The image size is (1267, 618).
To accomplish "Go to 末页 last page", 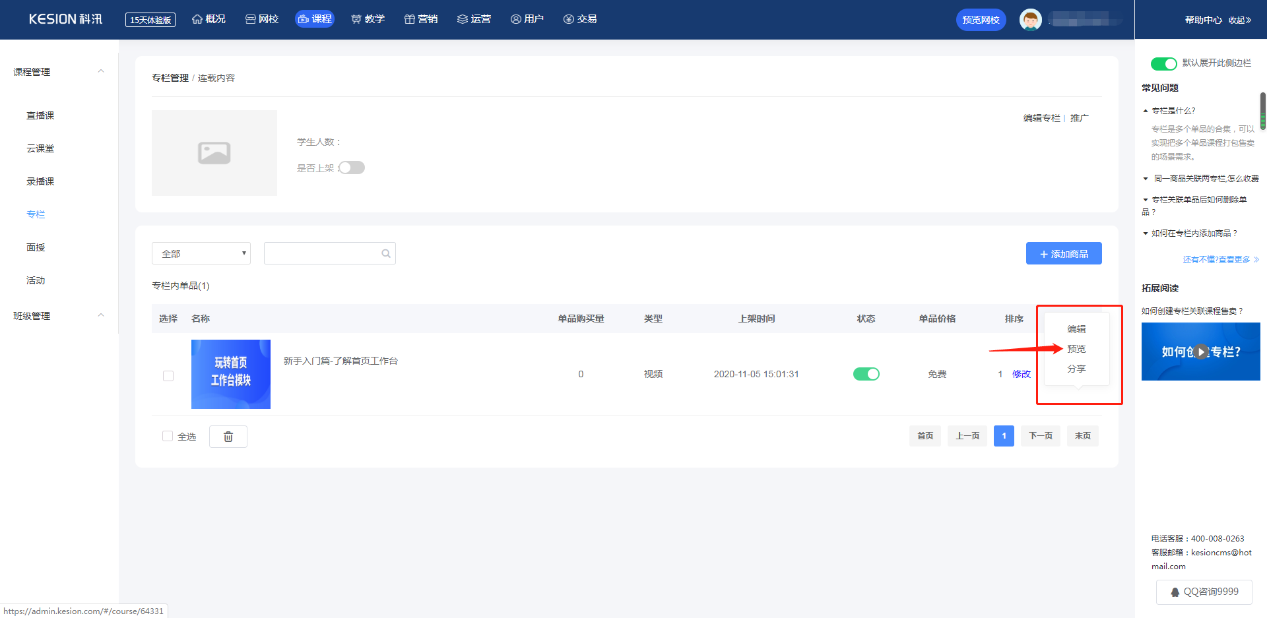I will coord(1083,436).
